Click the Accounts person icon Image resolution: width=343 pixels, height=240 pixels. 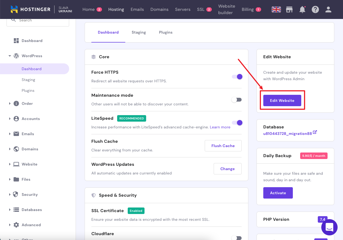[x=16, y=119]
